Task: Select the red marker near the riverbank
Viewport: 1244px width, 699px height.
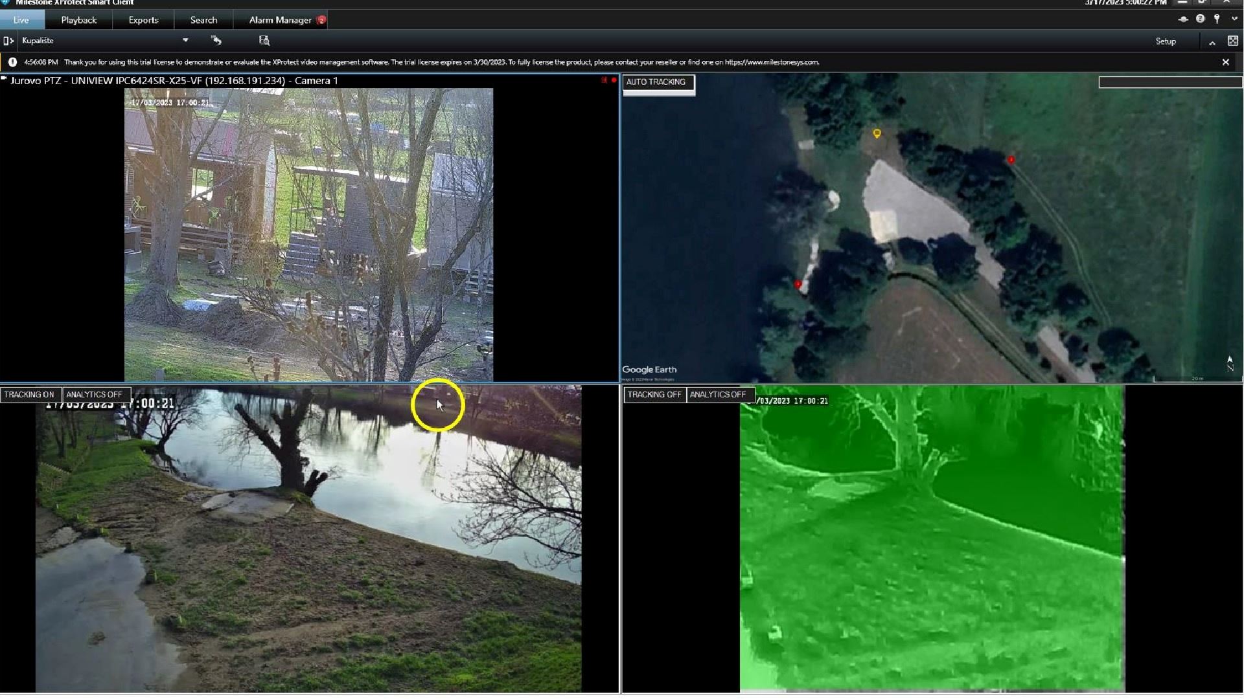Action: click(798, 284)
